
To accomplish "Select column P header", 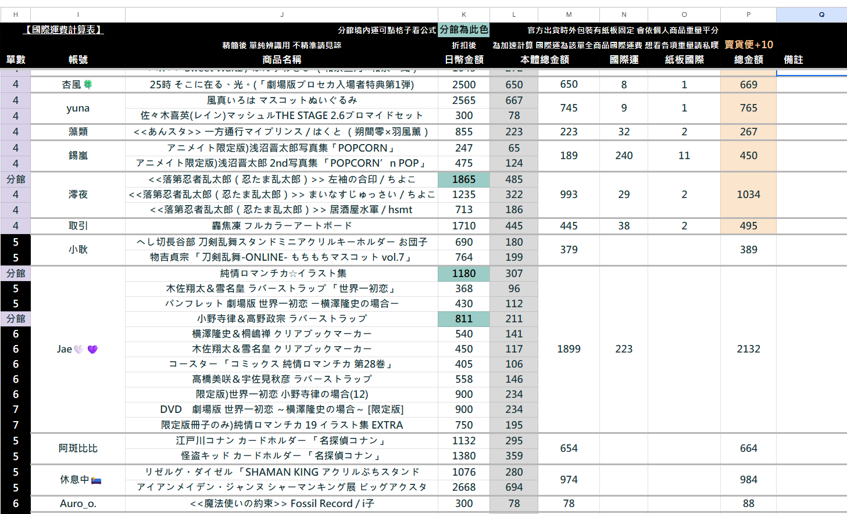I will pos(748,15).
